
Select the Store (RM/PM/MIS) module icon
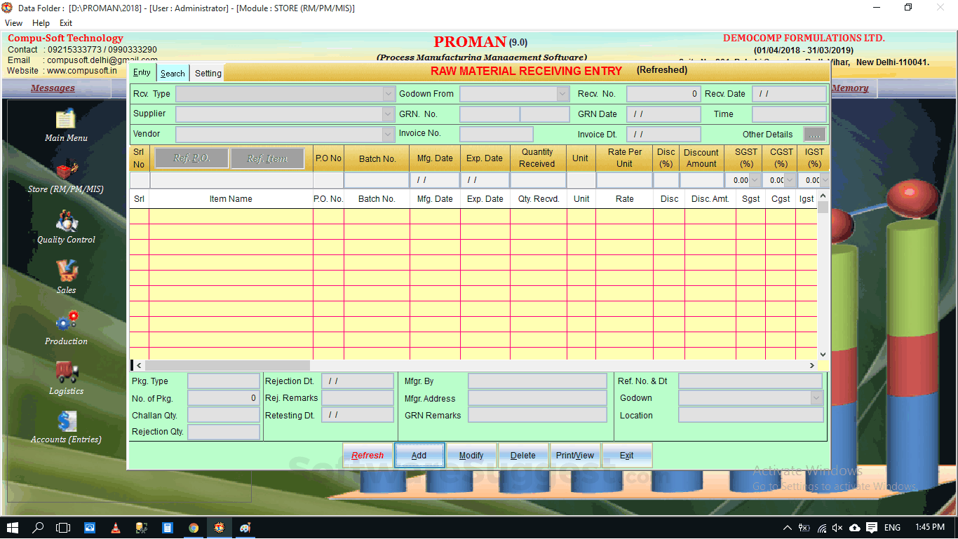(x=67, y=173)
